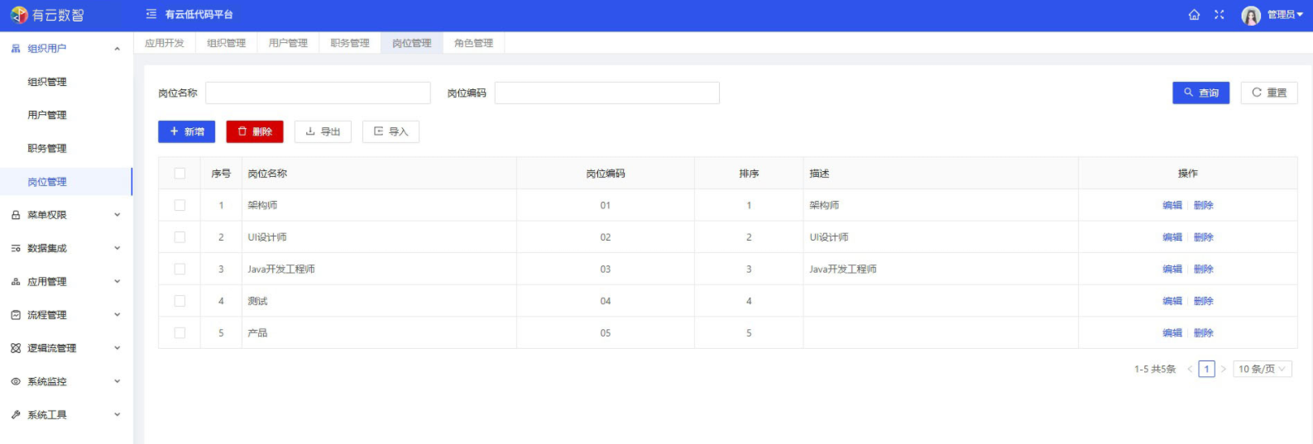Image resolution: width=1313 pixels, height=444 pixels.
Task: Open the 菜单权限 lock icon menu
Action: (16, 215)
